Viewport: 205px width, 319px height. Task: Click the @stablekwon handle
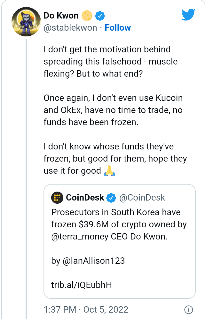coord(70,28)
